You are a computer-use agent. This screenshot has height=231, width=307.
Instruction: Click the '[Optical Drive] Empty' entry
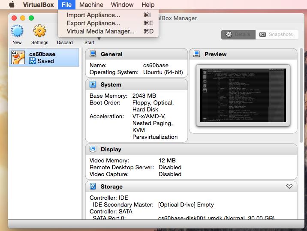tap(186, 204)
